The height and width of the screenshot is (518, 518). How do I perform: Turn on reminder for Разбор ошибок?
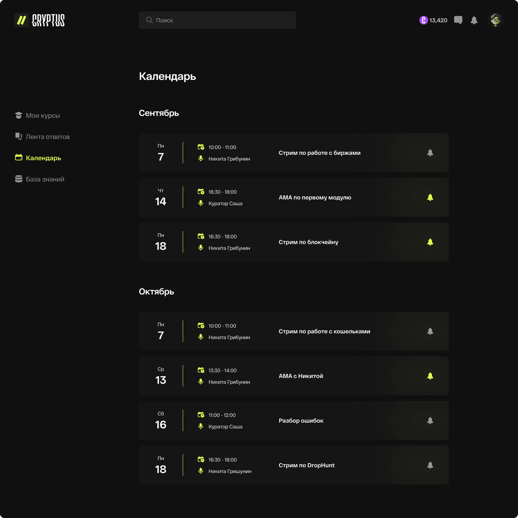(x=430, y=420)
